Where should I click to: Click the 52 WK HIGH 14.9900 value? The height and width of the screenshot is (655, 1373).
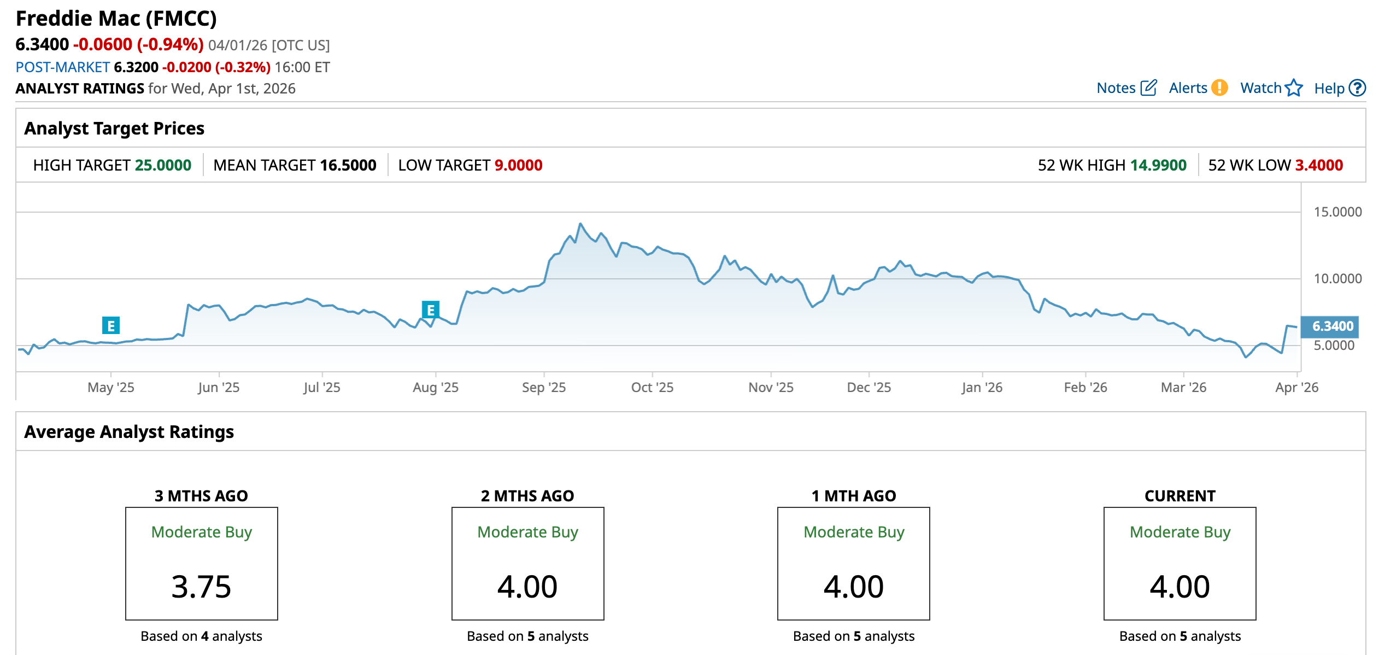pos(1158,165)
